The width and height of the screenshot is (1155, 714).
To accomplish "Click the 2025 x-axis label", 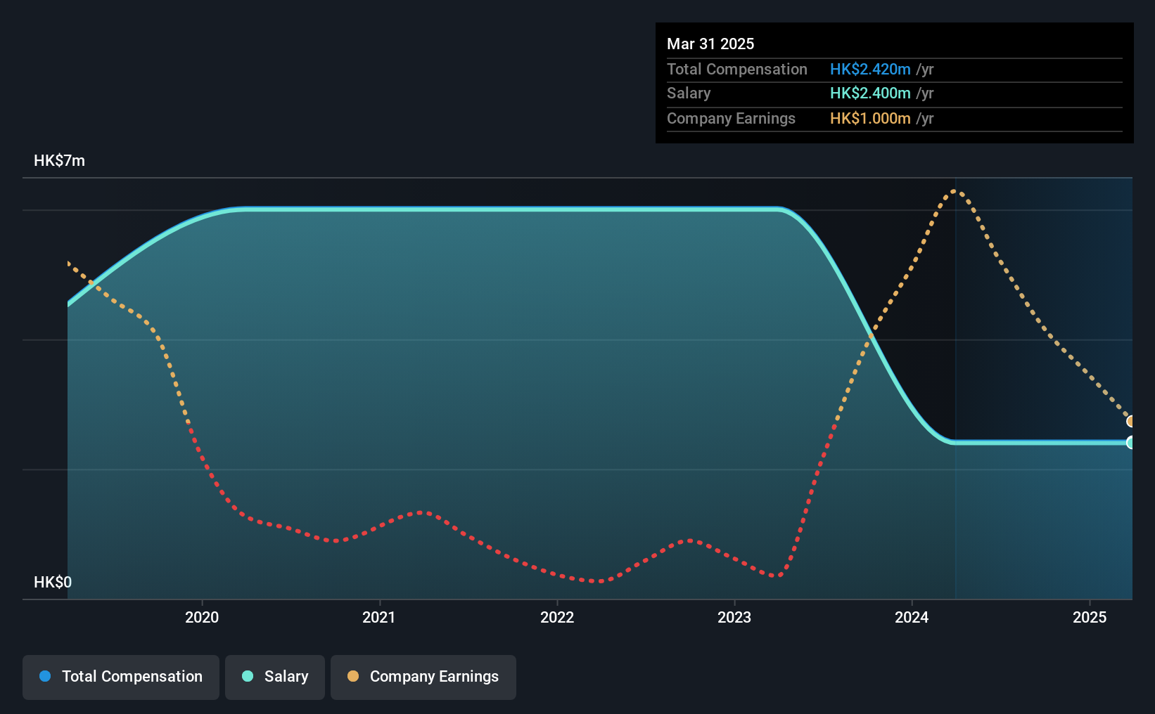I will click(x=1090, y=617).
